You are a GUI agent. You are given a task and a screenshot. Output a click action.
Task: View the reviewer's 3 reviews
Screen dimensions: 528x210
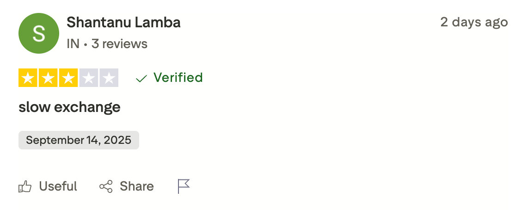pyautogui.click(x=119, y=44)
